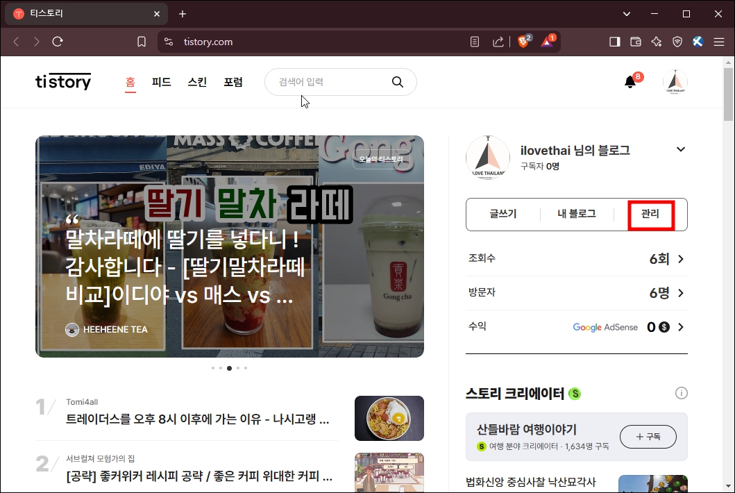
Task: Open the Brave VPN shield icon
Action: (677, 41)
